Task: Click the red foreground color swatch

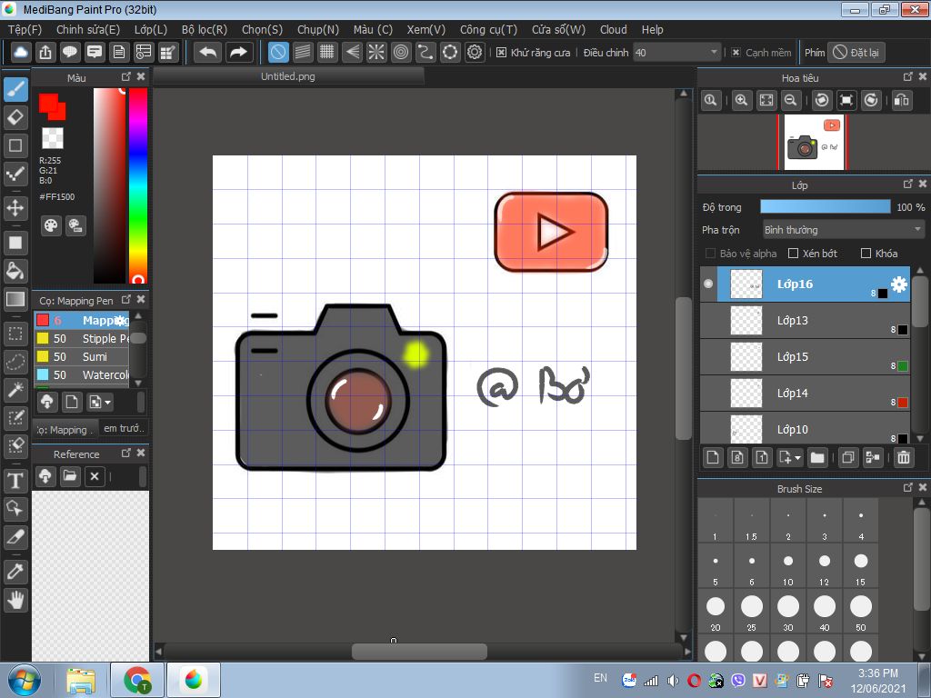Action: click(x=49, y=103)
